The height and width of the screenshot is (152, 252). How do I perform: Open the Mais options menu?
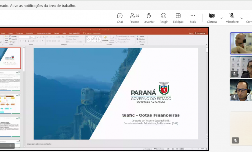click(x=193, y=18)
